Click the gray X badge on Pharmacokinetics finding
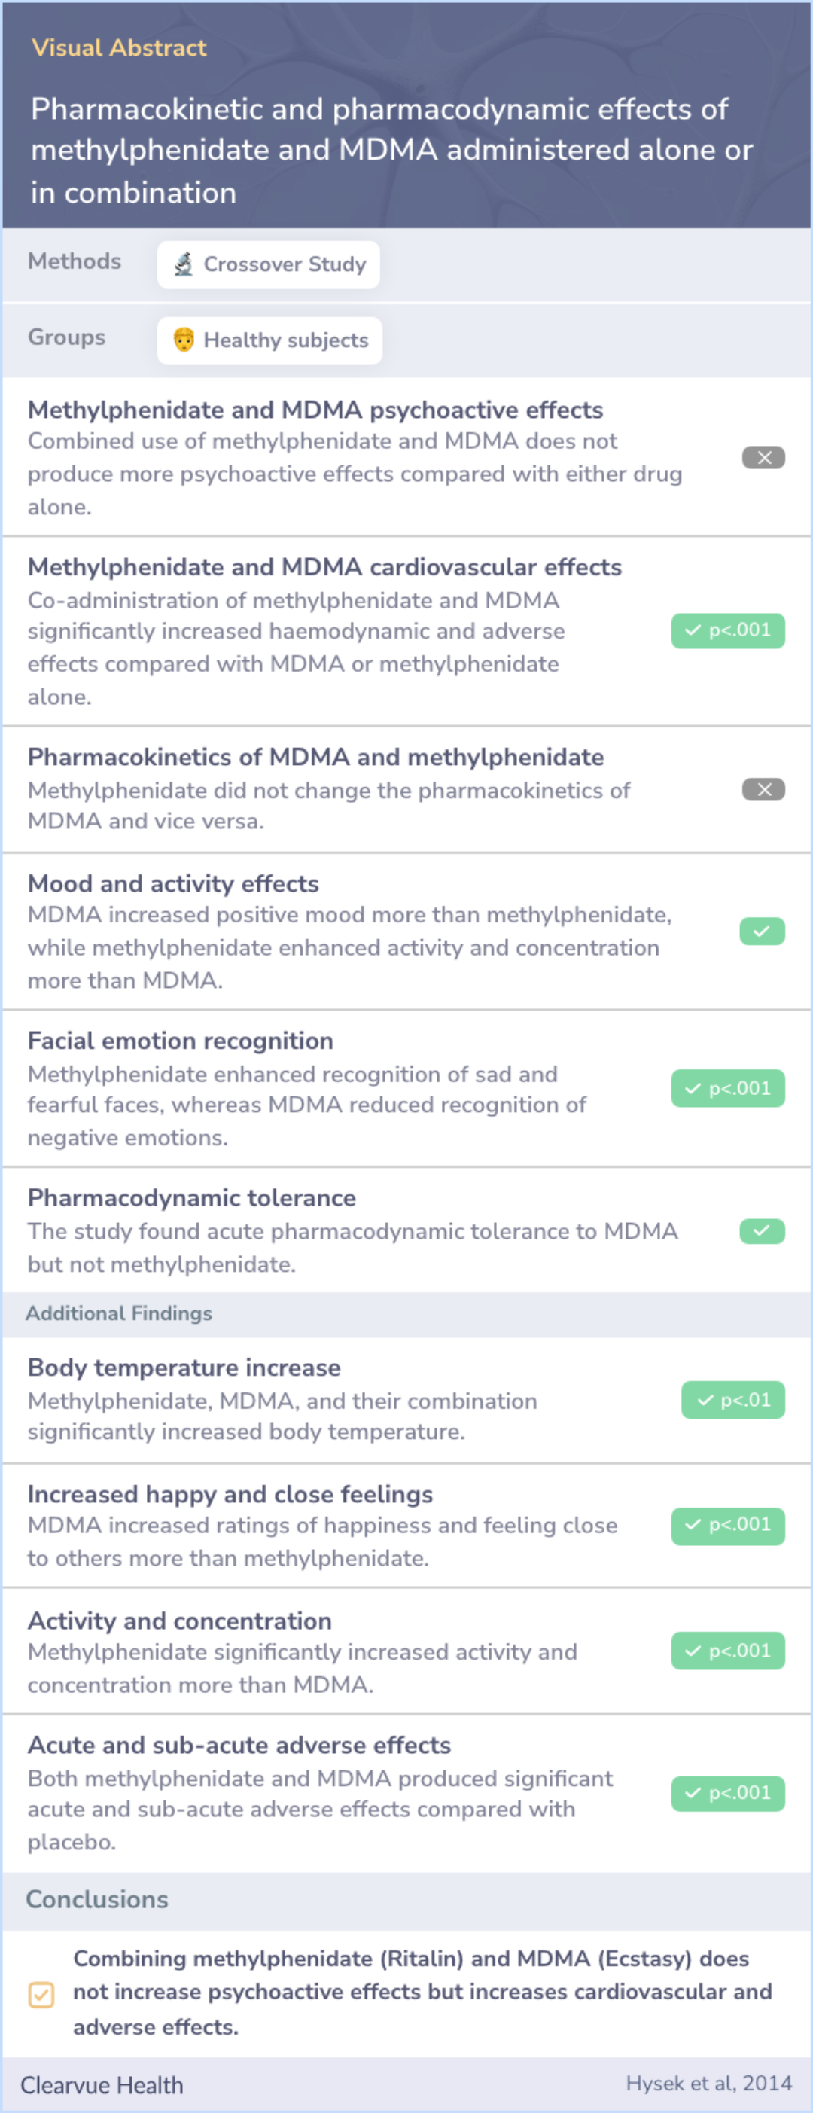Image resolution: width=813 pixels, height=2113 pixels. point(763,789)
